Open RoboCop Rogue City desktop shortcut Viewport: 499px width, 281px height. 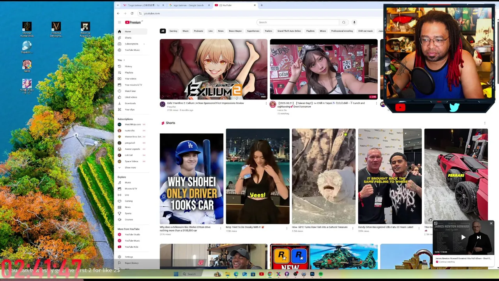point(85,30)
